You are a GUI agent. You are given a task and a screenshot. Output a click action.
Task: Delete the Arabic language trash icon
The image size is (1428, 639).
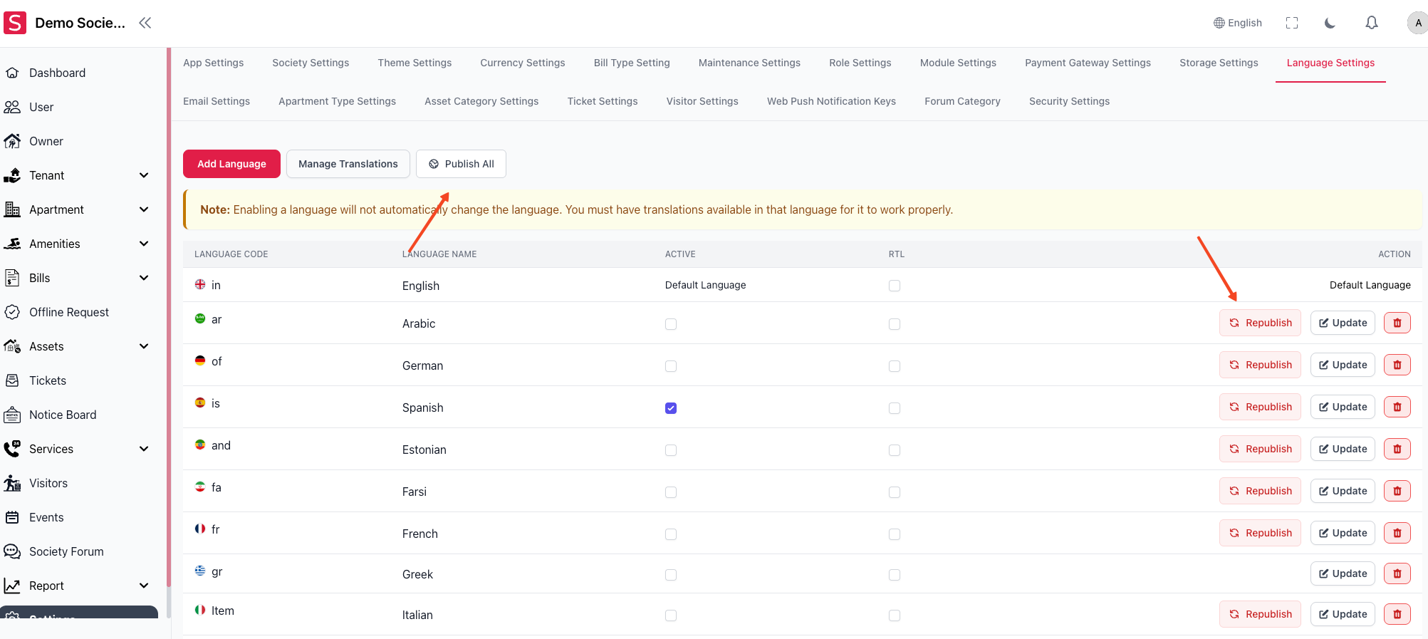pyautogui.click(x=1397, y=323)
